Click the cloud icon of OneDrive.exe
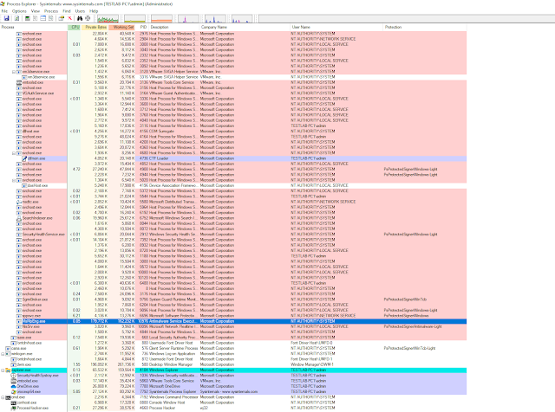555x412 pixels. click(14, 386)
